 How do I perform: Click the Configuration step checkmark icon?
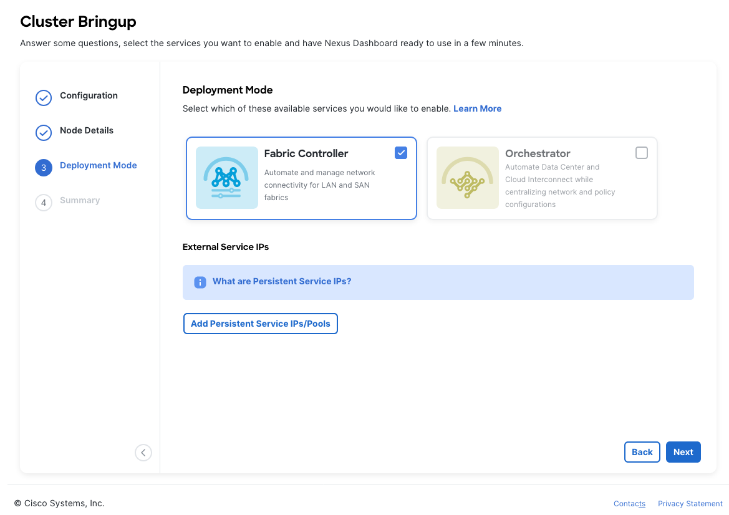tap(44, 98)
